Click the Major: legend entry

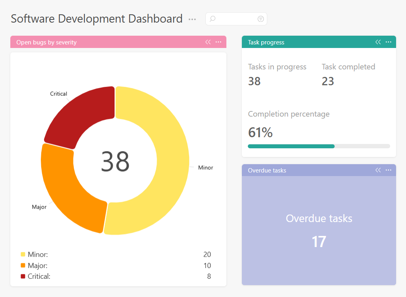pos(38,266)
